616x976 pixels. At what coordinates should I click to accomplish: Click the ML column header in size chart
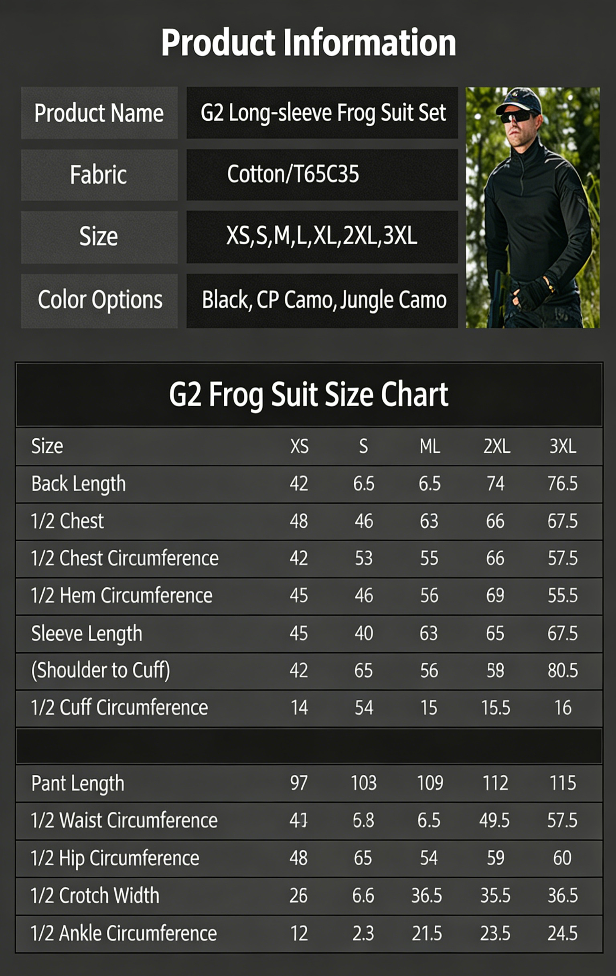[430, 447]
